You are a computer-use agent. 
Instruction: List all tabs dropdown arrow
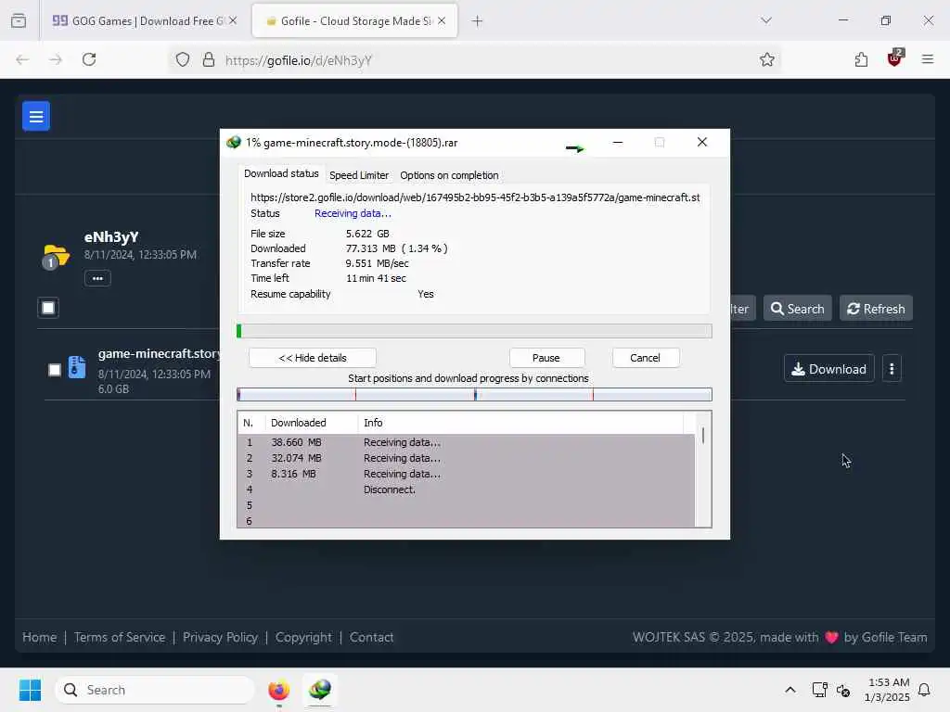765,20
